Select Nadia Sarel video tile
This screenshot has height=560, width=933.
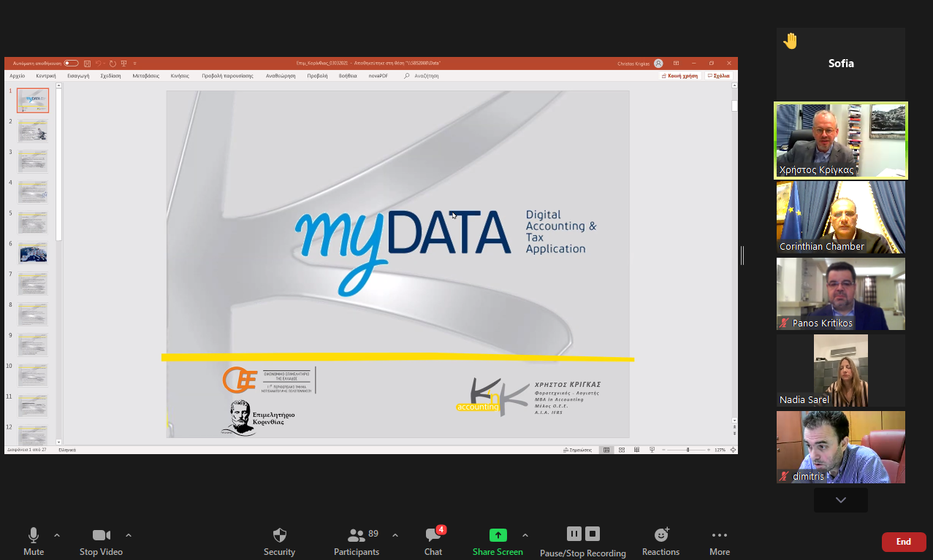click(x=841, y=370)
